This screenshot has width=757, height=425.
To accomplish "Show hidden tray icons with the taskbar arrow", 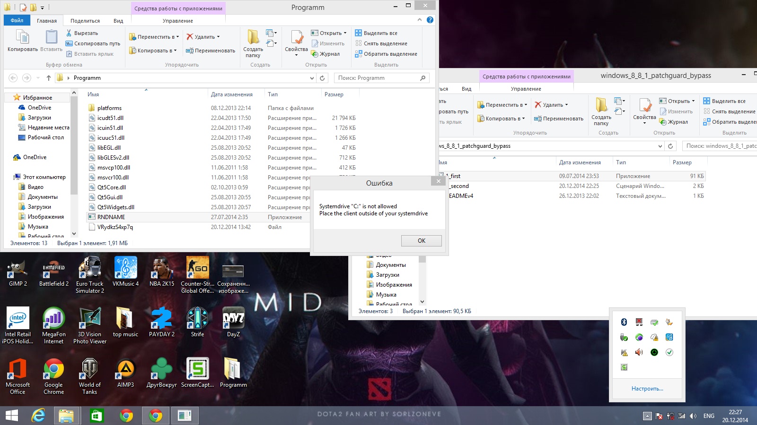I will click(647, 416).
